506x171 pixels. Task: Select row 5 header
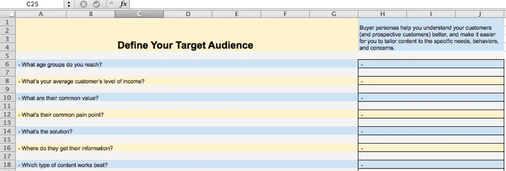point(8,56)
